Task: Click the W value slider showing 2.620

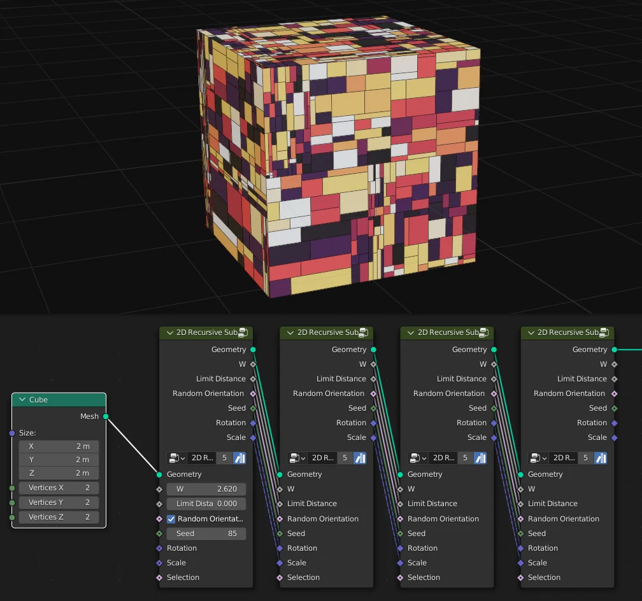Action: (x=206, y=489)
